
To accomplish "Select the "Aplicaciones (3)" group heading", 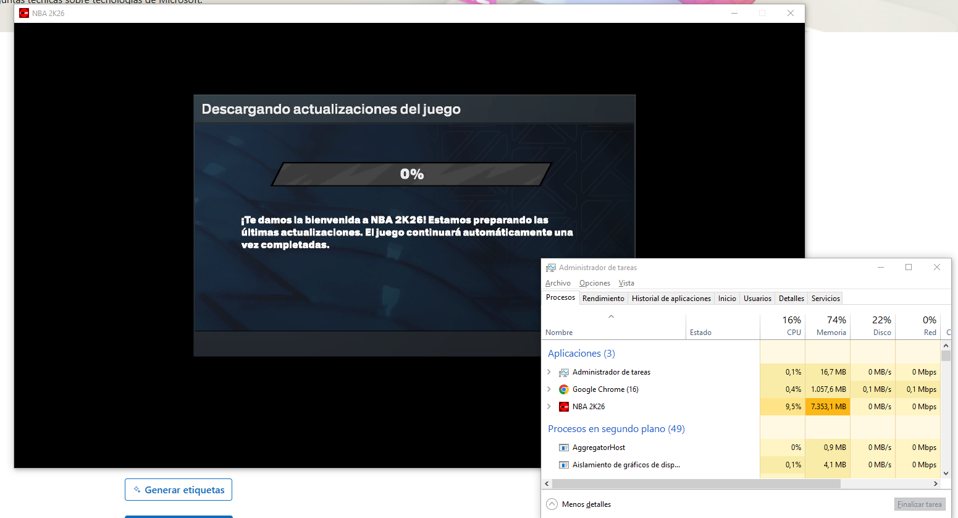I will click(x=581, y=354).
